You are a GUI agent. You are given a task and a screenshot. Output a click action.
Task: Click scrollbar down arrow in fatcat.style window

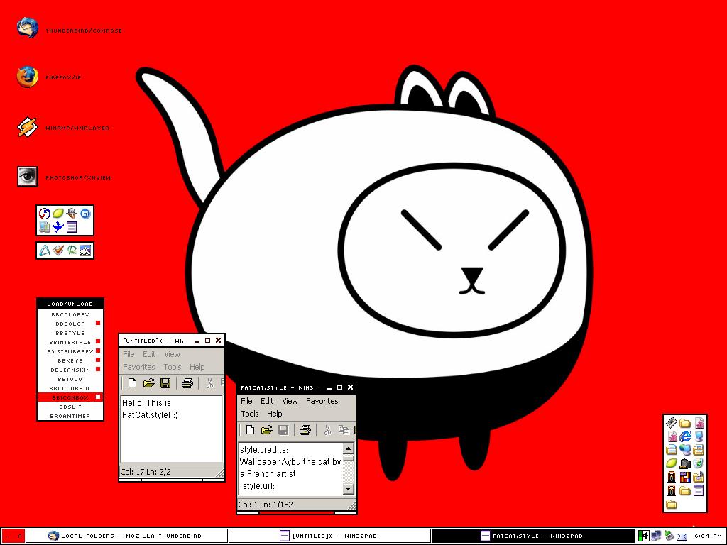[348, 488]
